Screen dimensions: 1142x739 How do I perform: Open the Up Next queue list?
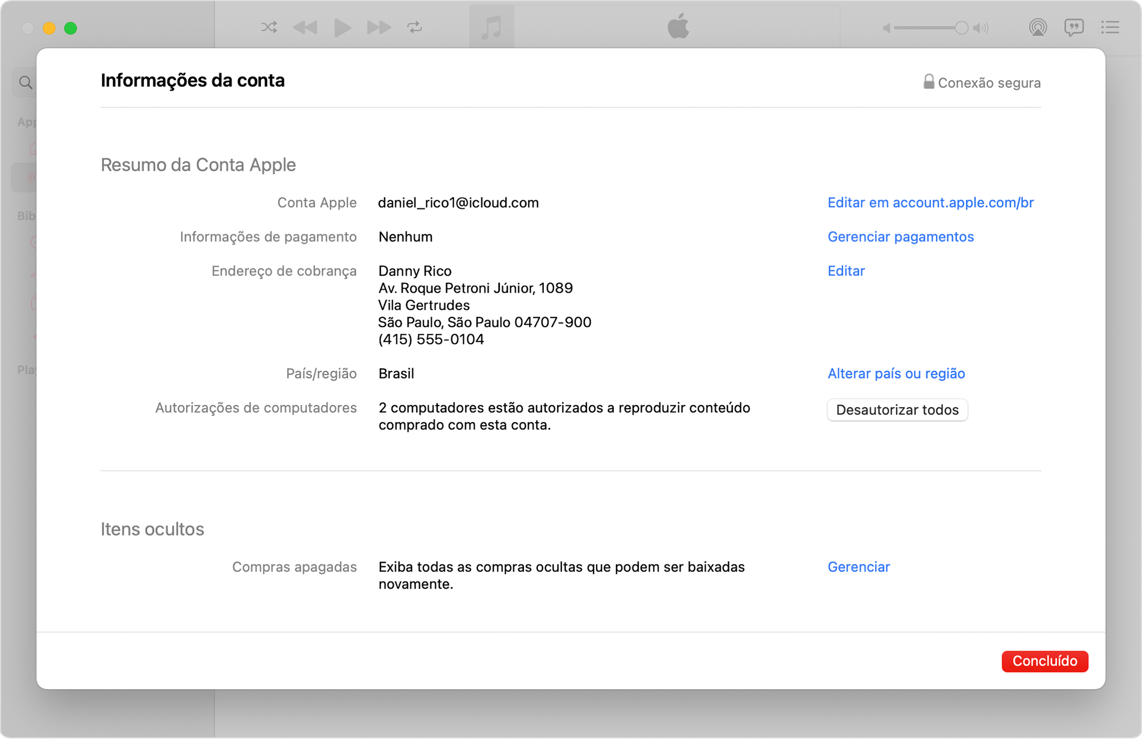[x=1110, y=27]
